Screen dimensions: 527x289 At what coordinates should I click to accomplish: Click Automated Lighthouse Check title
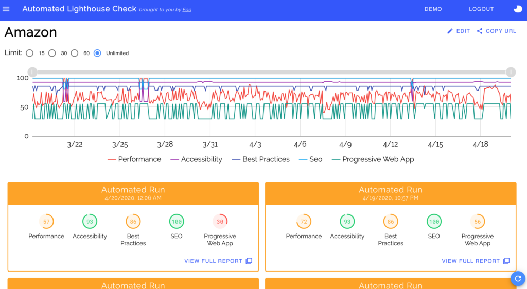coord(79,9)
